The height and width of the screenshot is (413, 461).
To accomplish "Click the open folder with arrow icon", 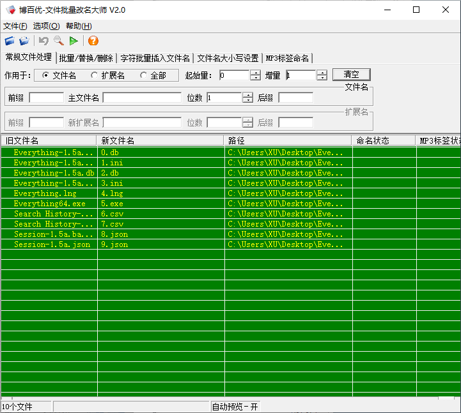I will click(24, 41).
